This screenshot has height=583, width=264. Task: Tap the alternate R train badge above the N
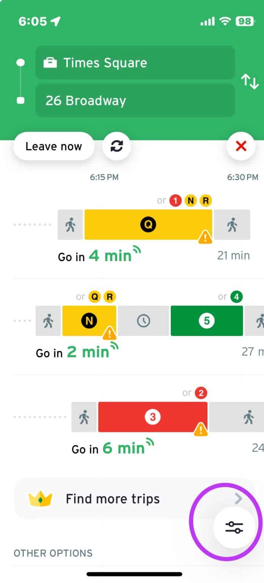click(x=109, y=297)
